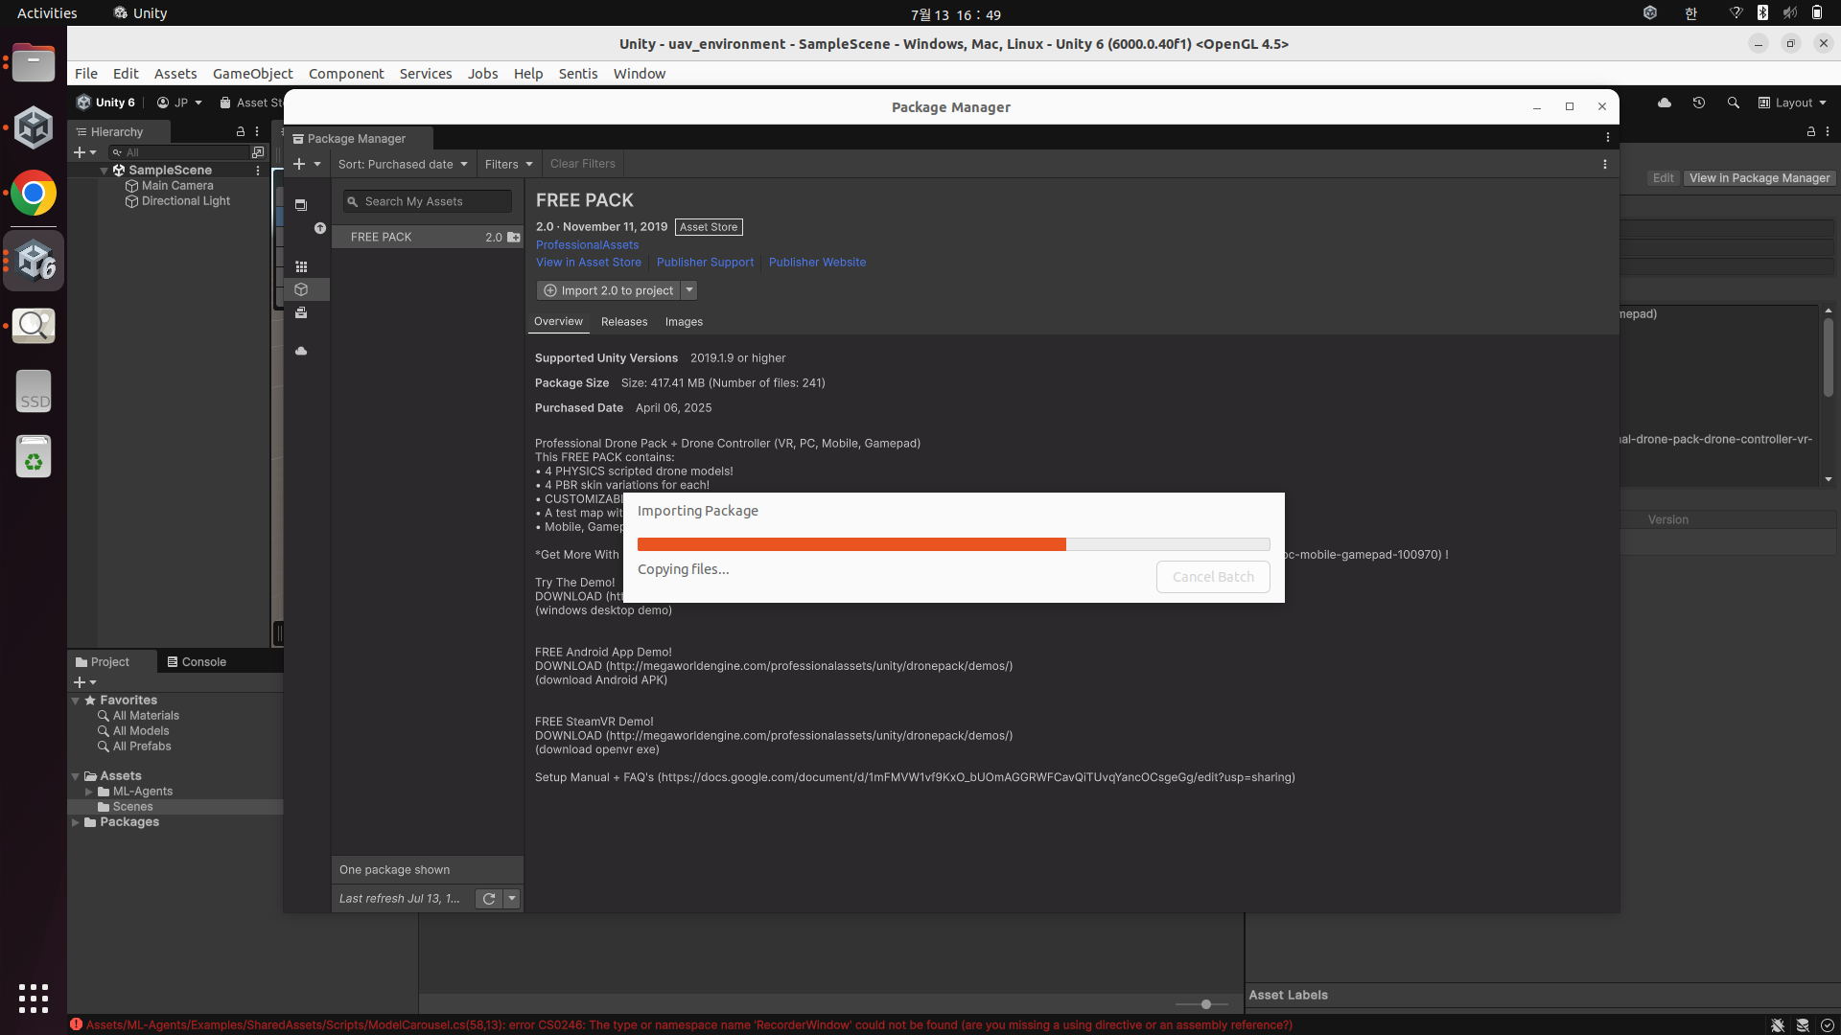
Task: Open the Filters dropdown
Action: coord(508,164)
